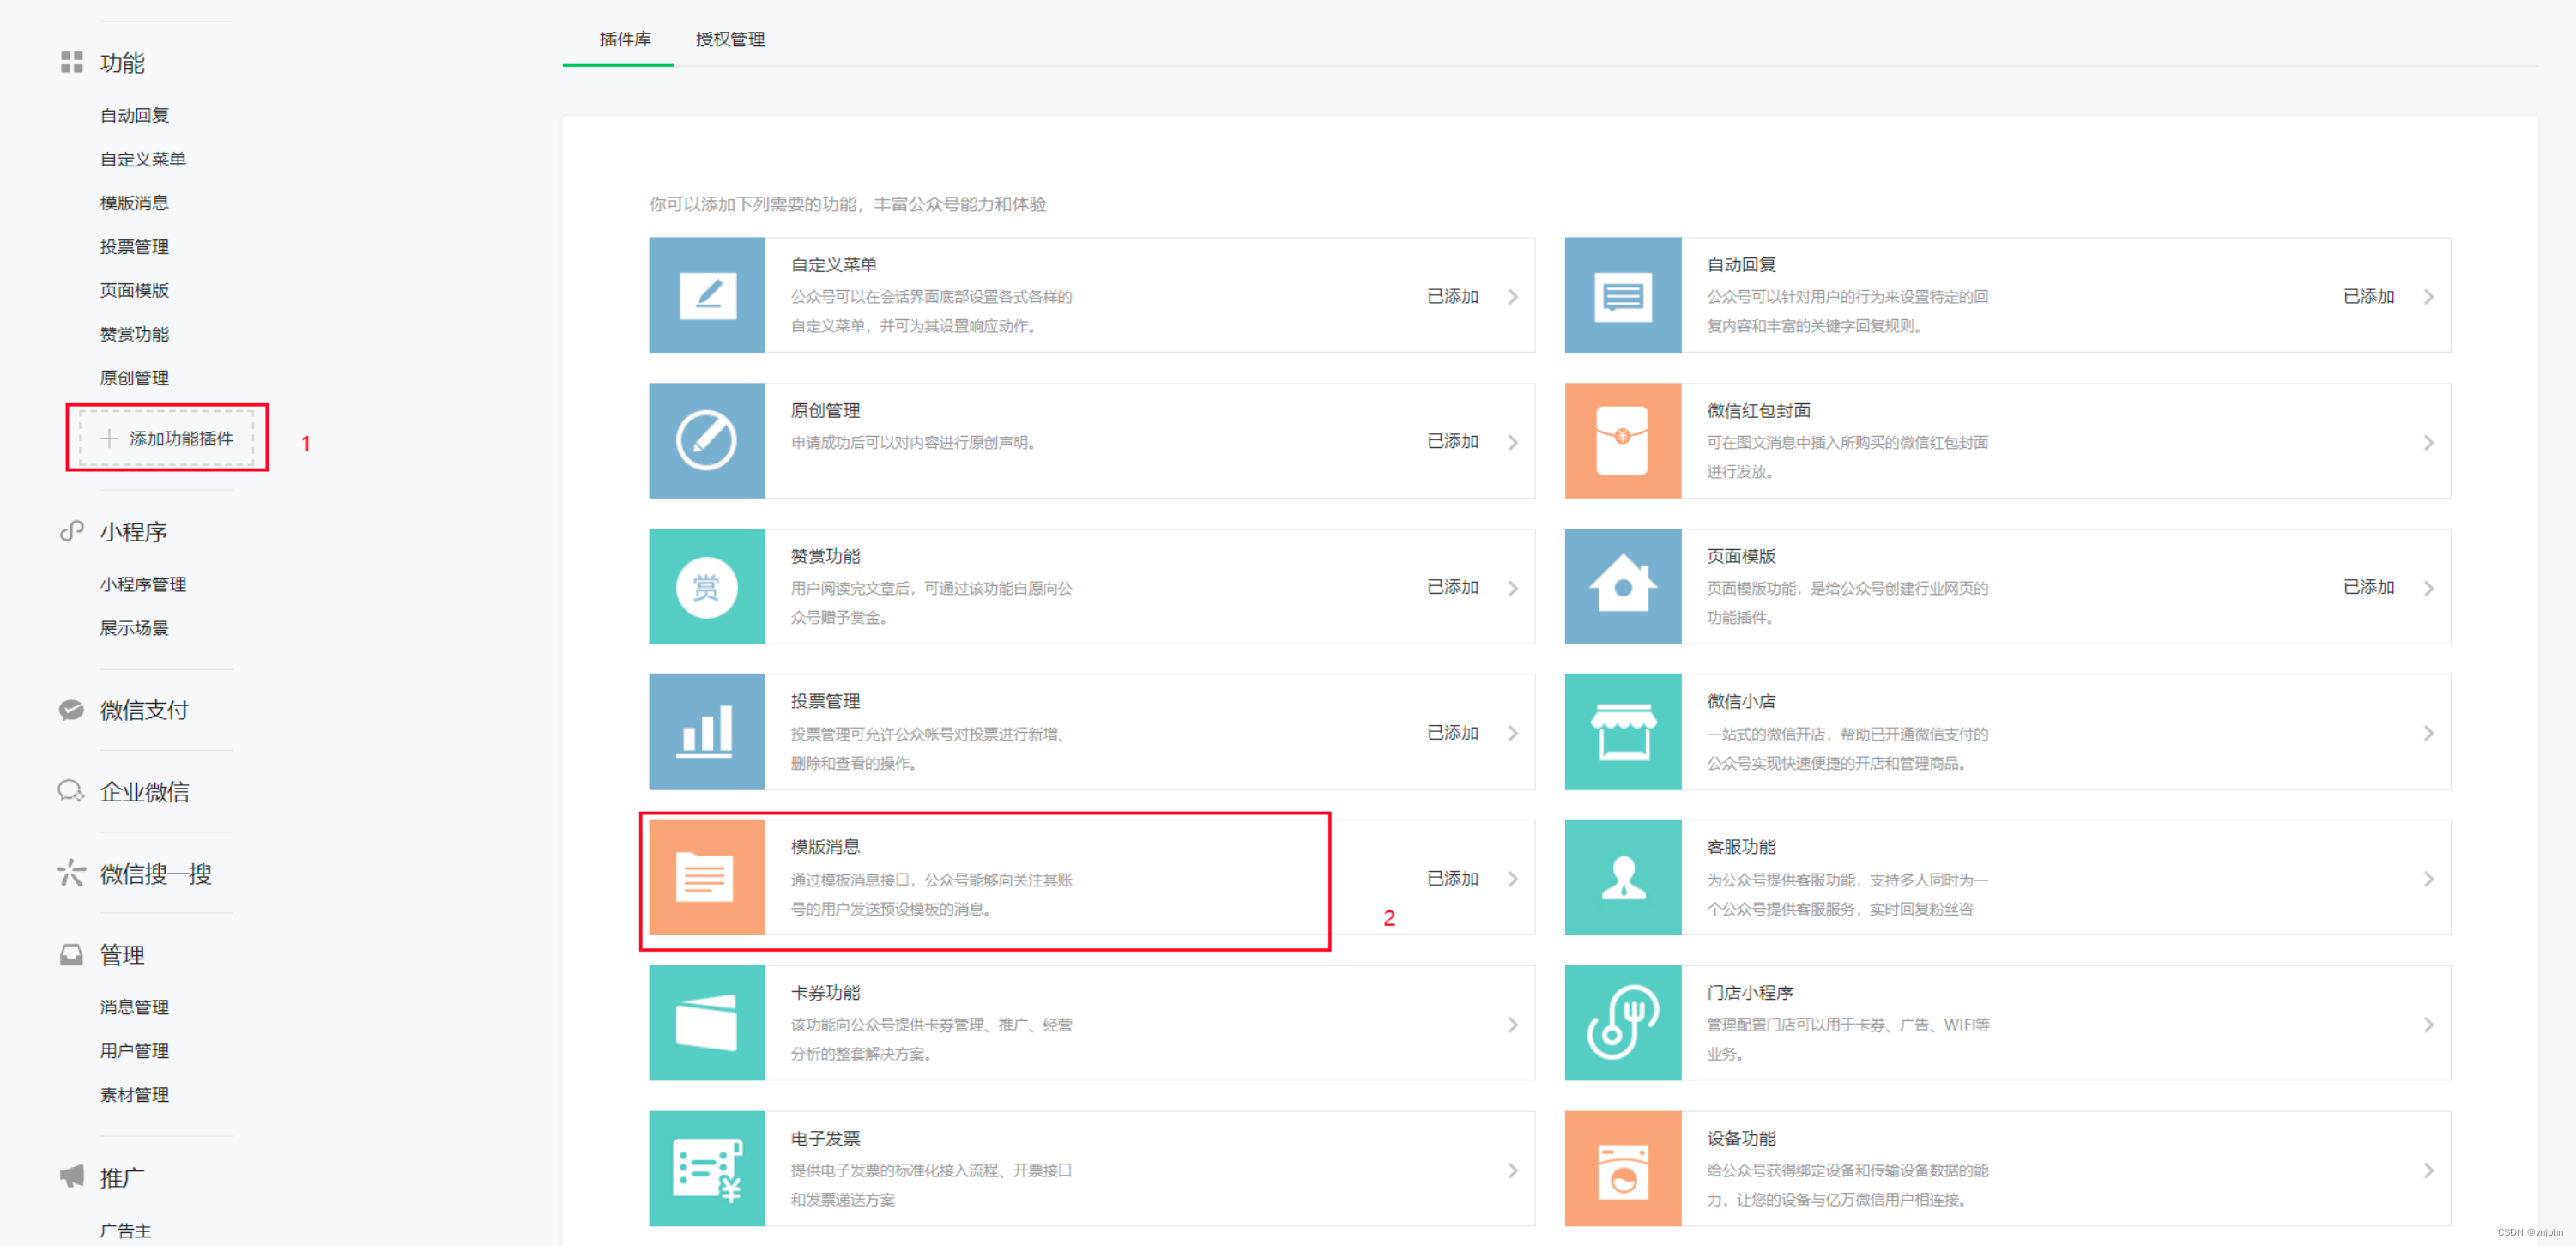Open 模版消息 in the sidebar

(x=134, y=203)
